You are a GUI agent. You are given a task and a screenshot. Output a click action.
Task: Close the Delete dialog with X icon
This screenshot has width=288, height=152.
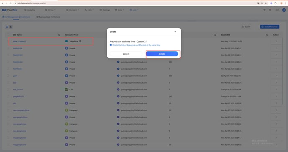click(x=175, y=31)
